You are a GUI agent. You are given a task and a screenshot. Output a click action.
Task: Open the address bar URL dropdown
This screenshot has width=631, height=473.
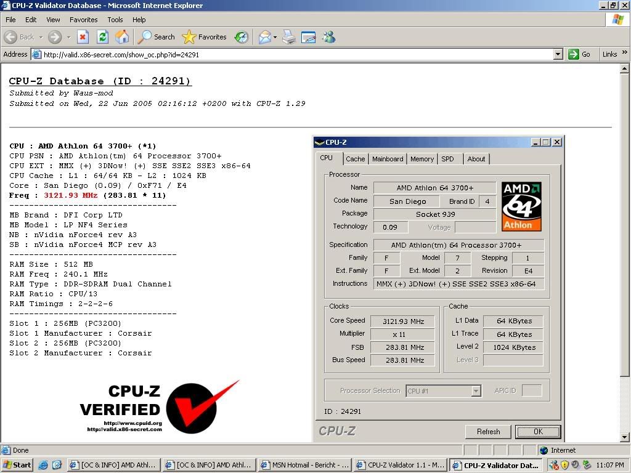[x=558, y=54]
